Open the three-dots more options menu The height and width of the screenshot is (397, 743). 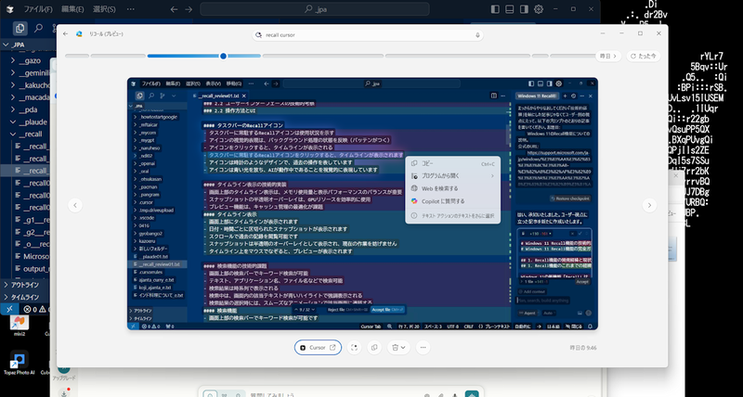pyautogui.click(x=421, y=347)
